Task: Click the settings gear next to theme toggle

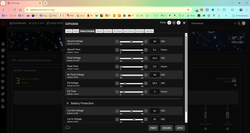Action: (x=235, y=23)
